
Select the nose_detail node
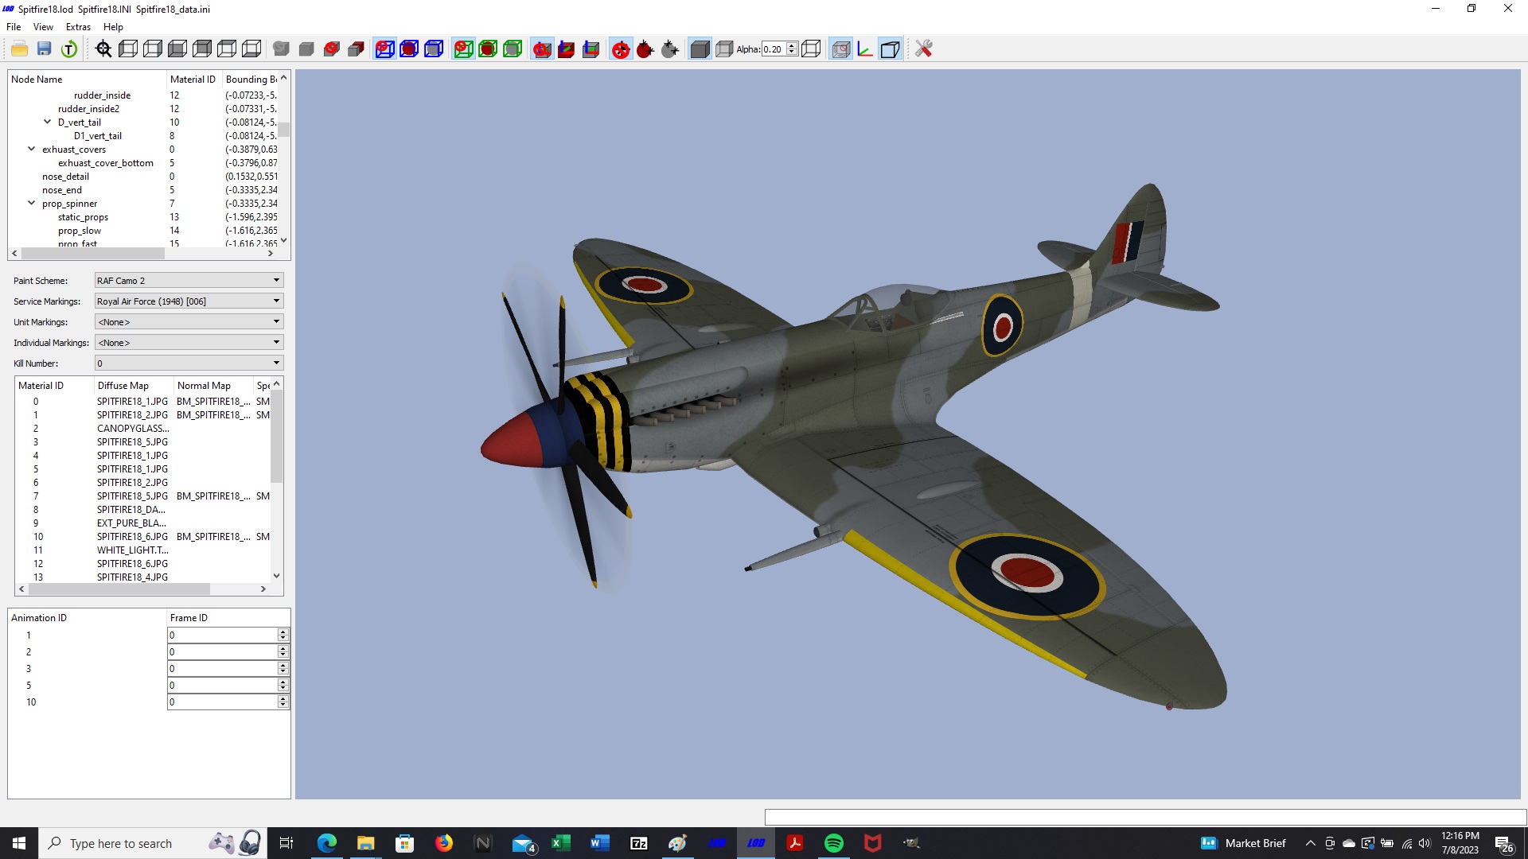pos(65,177)
